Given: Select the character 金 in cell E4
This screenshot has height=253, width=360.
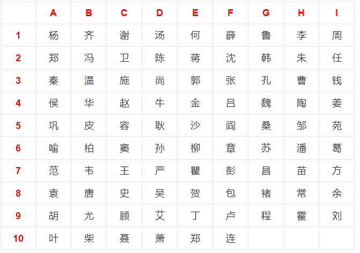Looking at the screenshot, I should click(195, 103).
